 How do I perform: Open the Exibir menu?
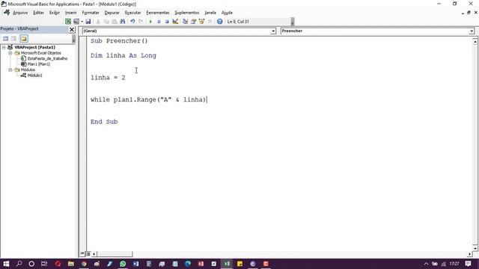(55, 13)
